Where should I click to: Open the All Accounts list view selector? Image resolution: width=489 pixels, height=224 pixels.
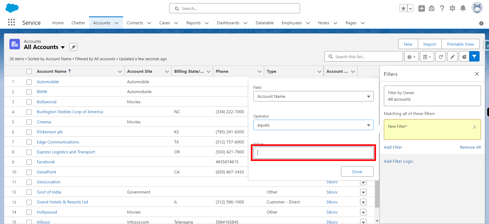pyautogui.click(x=63, y=47)
